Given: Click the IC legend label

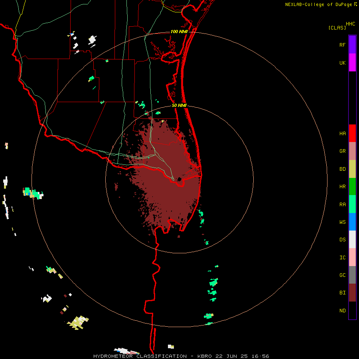Looking at the screenshot, I should [x=342, y=258].
